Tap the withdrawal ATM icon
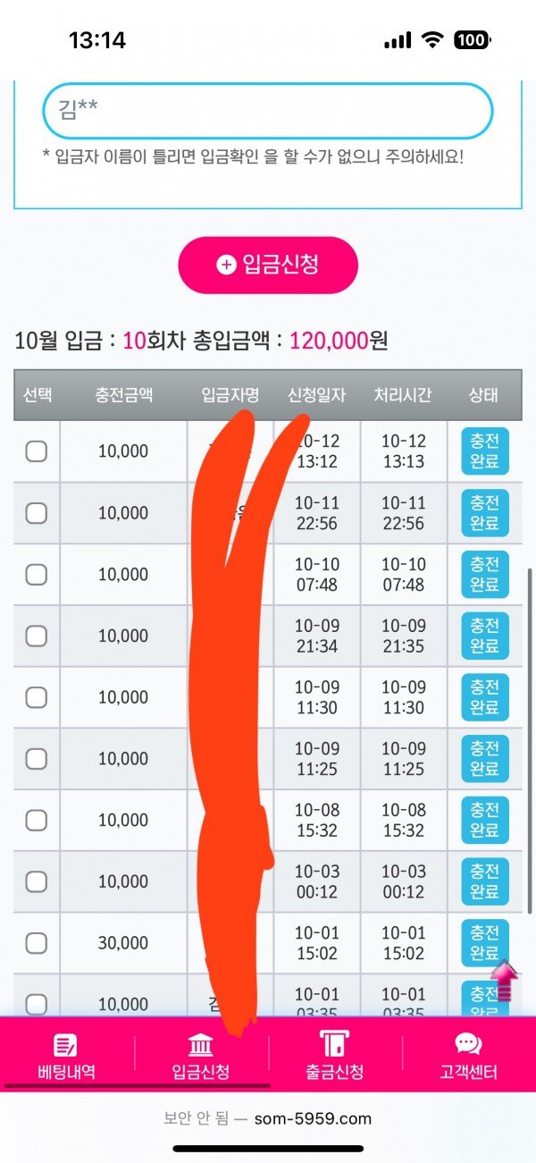536x1163 pixels. tap(334, 1043)
